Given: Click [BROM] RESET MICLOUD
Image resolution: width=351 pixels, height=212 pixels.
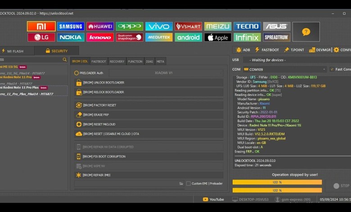Looking at the screenshot, I should pyautogui.click(x=148, y=124).
